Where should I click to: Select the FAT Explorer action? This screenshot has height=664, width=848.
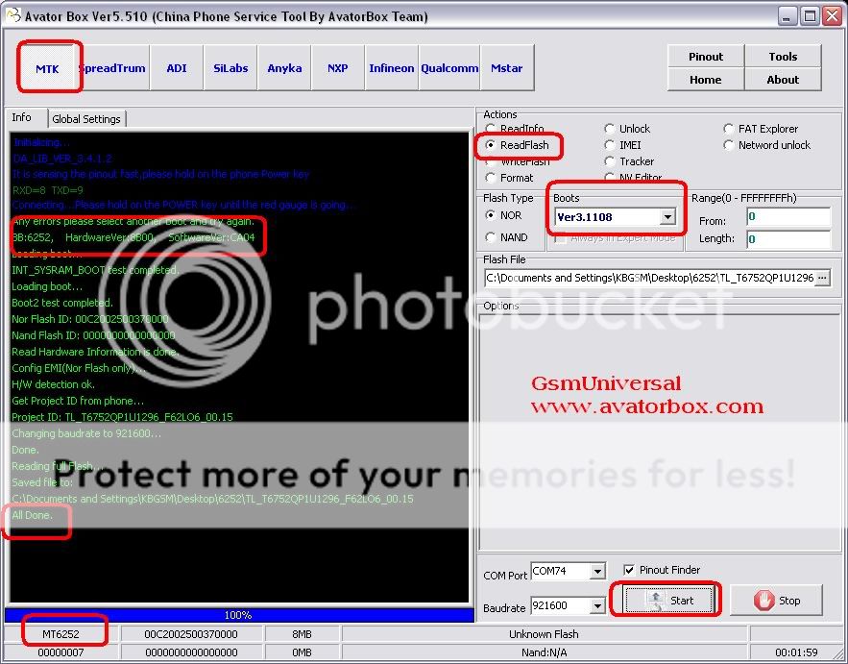(761, 129)
